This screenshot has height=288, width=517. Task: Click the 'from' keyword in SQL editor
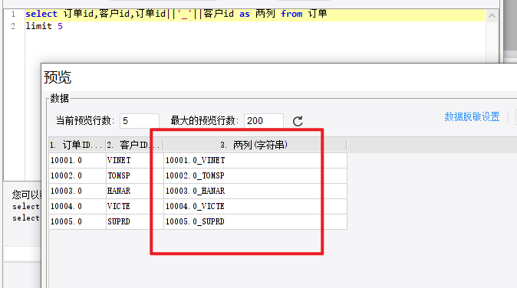pos(291,14)
